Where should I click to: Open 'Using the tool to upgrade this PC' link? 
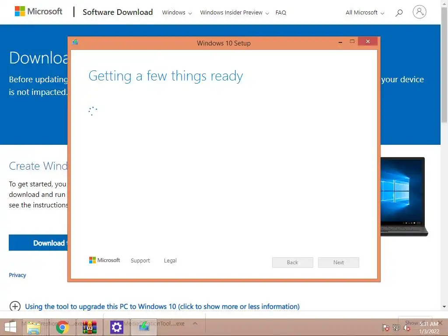(162, 307)
